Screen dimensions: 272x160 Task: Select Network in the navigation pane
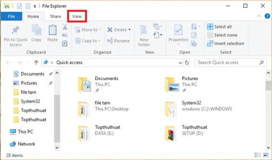click(x=23, y=144)
